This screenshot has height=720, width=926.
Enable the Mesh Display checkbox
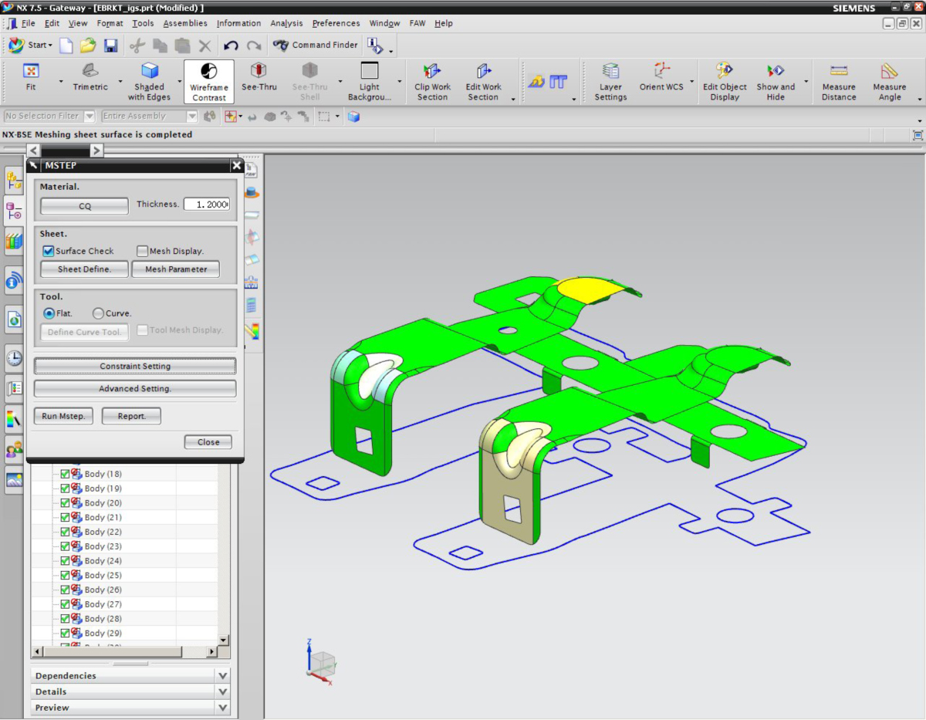tap(142, 251)
